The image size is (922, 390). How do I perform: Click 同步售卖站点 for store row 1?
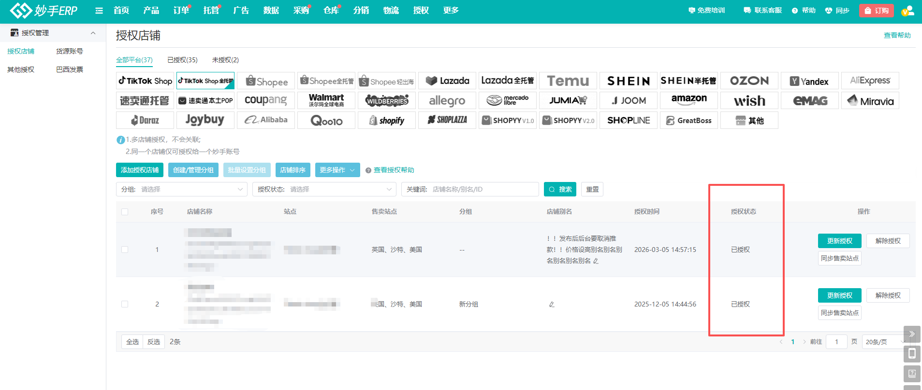click(840, 258)
